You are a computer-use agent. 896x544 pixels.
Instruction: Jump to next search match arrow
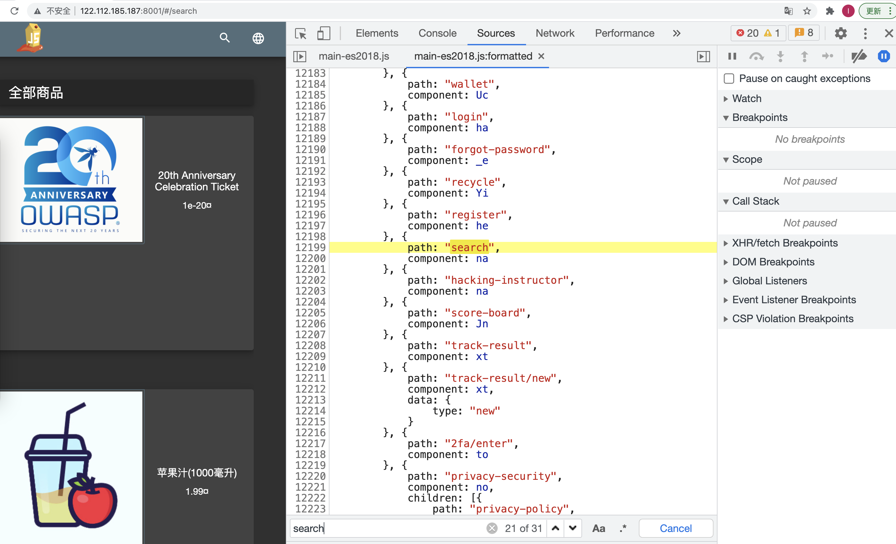coord(573,529)
